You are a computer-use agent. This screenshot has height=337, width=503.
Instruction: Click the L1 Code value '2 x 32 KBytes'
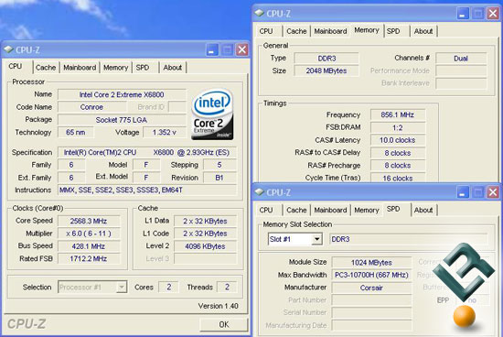(x=205, y=234)
